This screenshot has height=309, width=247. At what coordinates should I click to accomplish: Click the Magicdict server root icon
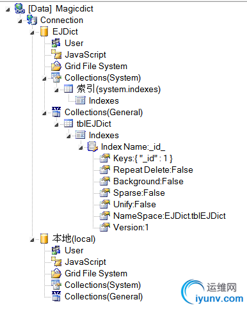(x=20, y=8)
